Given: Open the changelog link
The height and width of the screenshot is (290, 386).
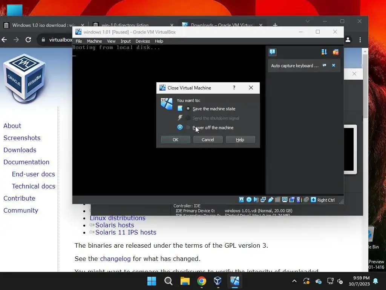Looking at the screenshot, I should pyautogui.click(x=115, y=259).
